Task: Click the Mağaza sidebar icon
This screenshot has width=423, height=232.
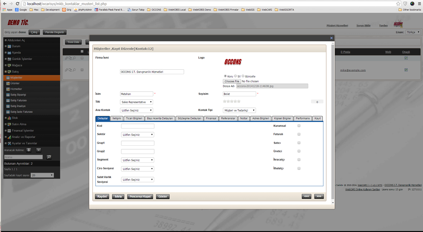Action: pos(9,65)
